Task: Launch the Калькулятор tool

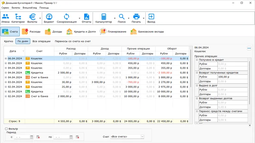Action: click(x=104, y=18)
